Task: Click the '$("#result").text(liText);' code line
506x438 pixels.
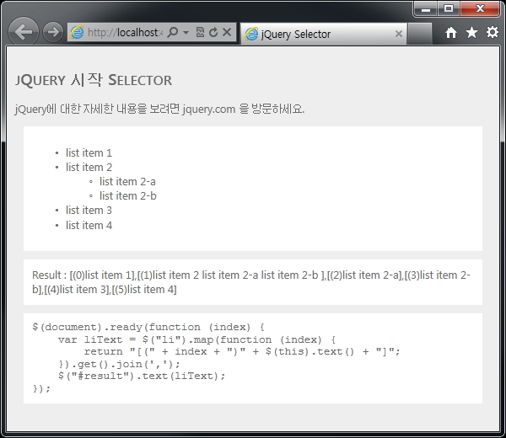Action: tap(142, 377)
